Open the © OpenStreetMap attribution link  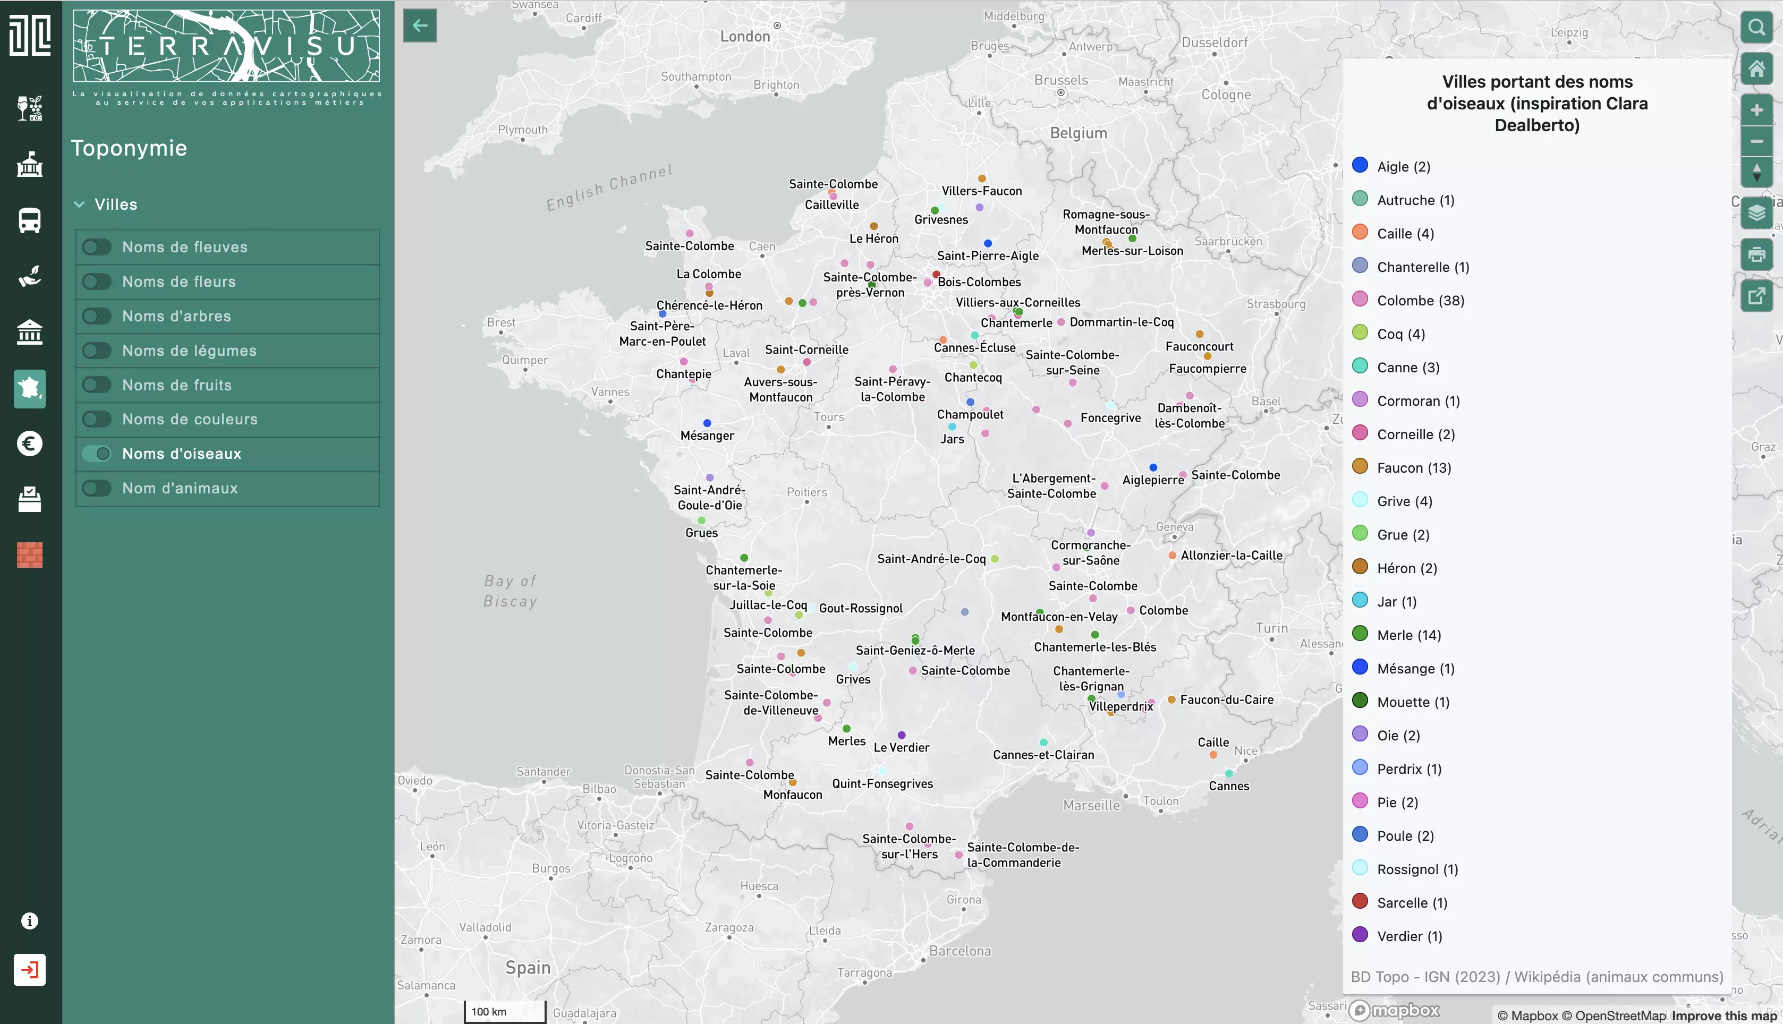1614,1016
